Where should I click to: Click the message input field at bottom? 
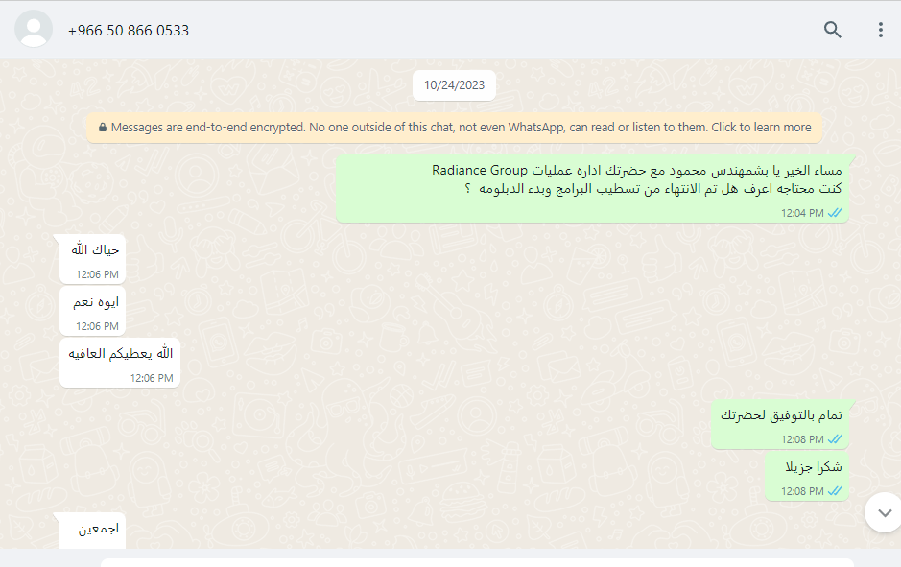477,562
